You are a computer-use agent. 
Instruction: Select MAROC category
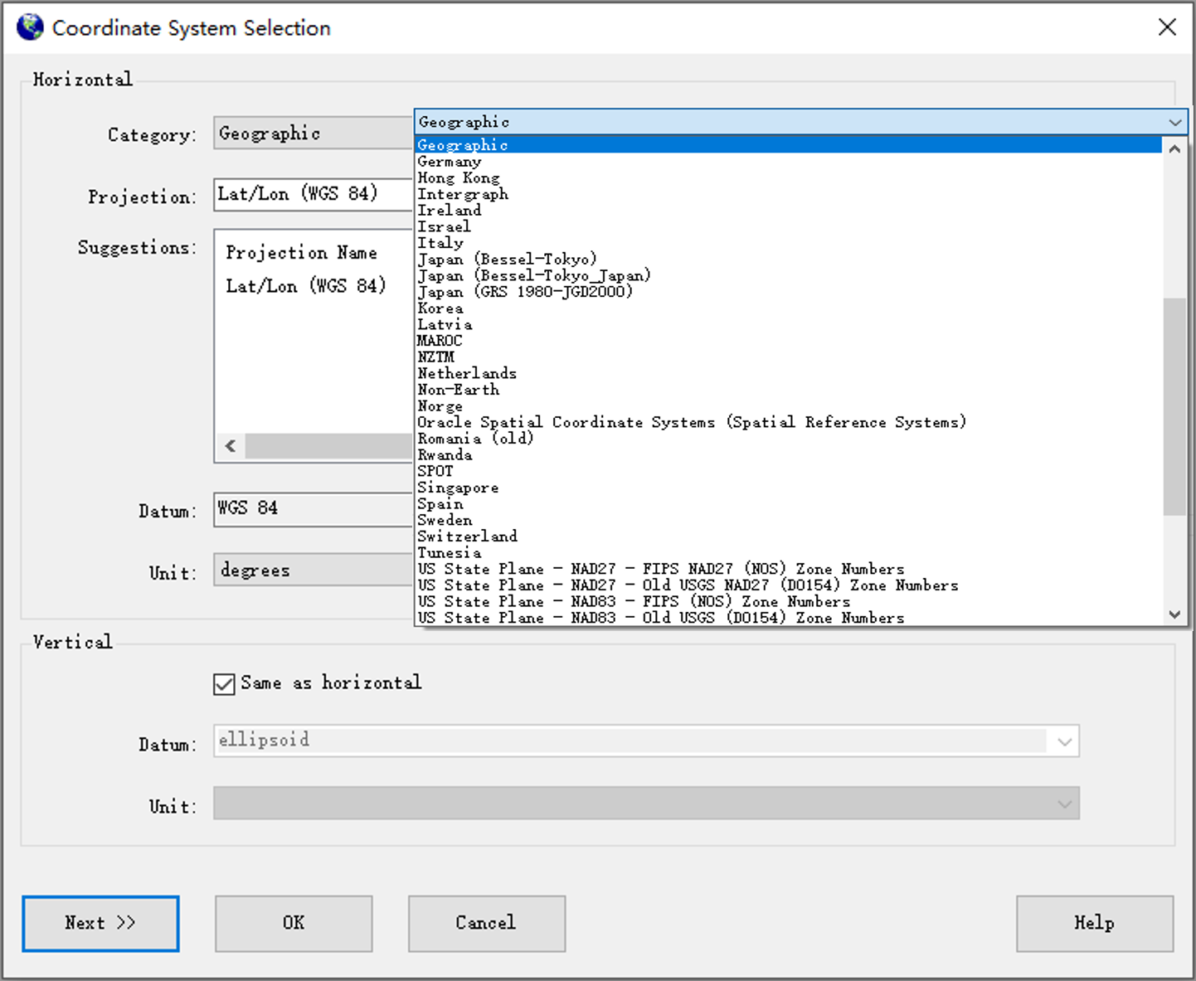click(x=788, y=341)
